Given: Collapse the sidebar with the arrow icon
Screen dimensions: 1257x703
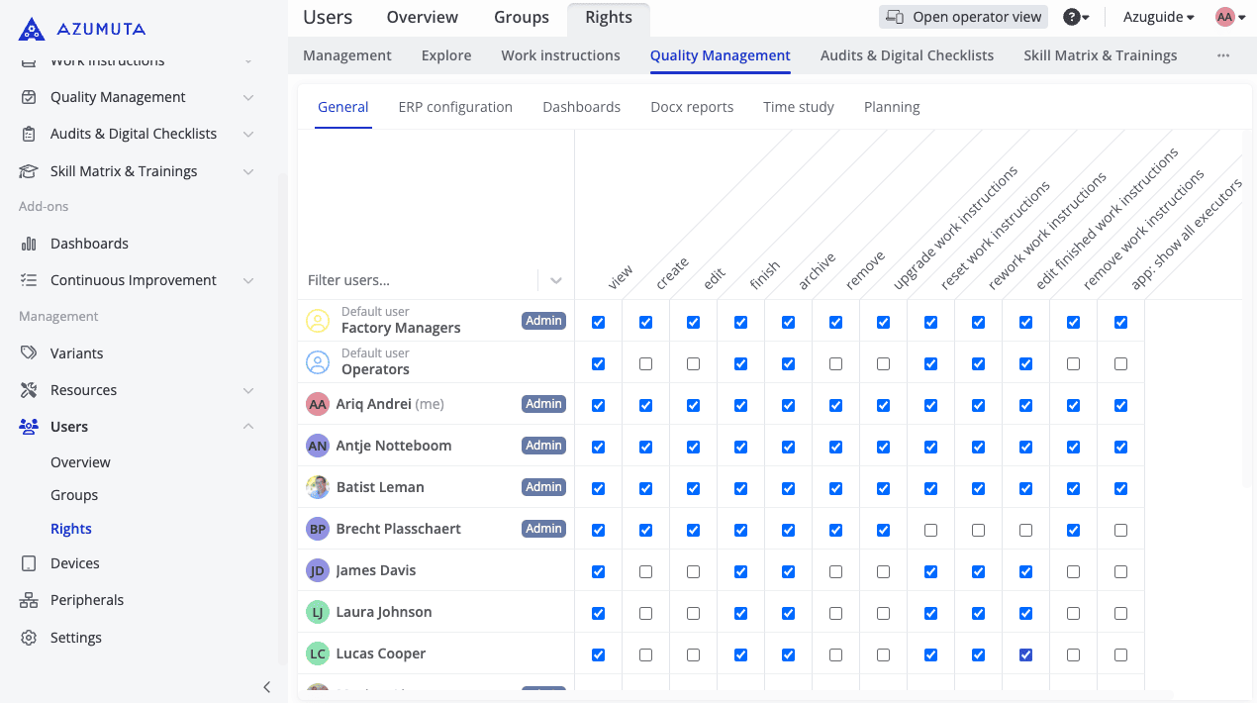Looking at the screenshot, I should [266, 687].
